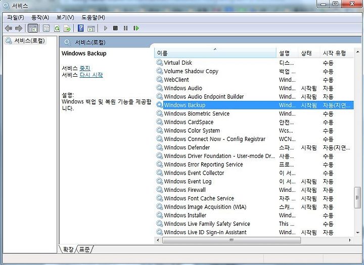Image resolution: width=364 pixels, height=265 pixels.
Task: Click the vertical scrollbar down arrow
Action: coord(357,233)
